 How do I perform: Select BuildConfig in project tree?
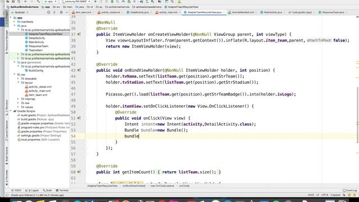(36, 71)
